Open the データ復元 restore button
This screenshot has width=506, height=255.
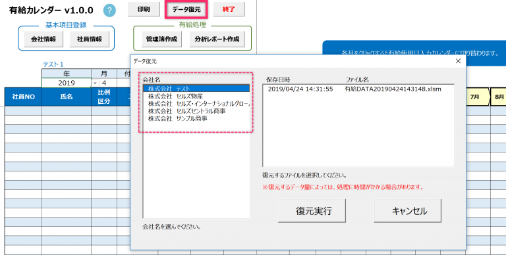(186, 9)
